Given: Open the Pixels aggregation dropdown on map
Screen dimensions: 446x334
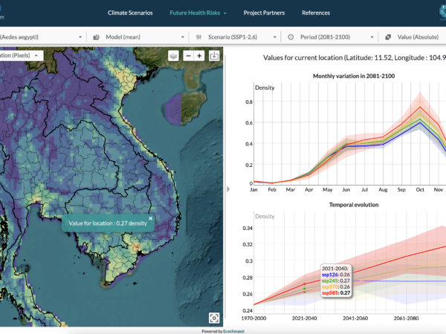Looking at the screenshot, I should [x=22, y=56].
